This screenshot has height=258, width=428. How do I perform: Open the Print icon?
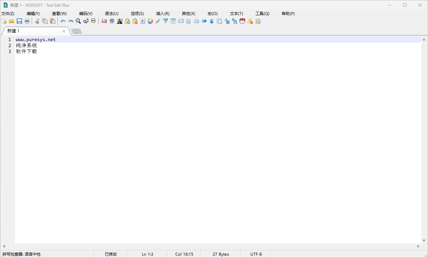(27, 21)
